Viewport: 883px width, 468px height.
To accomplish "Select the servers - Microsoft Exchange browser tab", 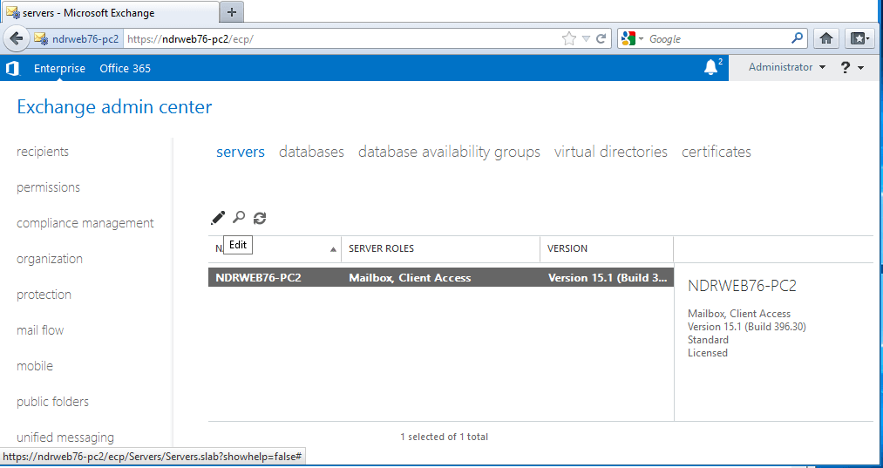I will [109, 12].
